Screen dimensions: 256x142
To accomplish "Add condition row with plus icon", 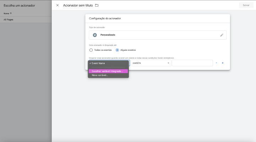I will (223, 63).
